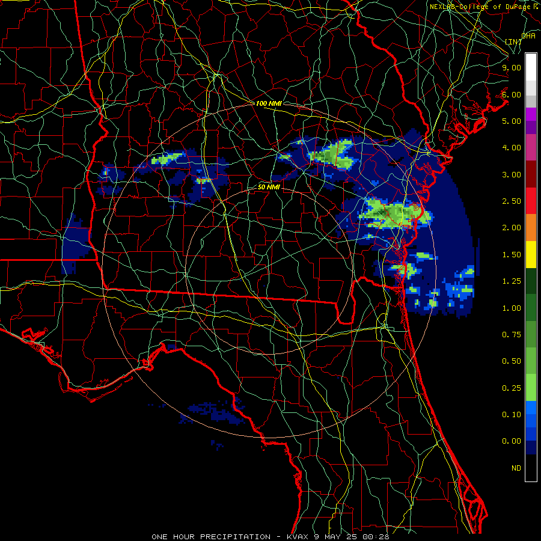This screenshot has width=541, height=541.
Task: Select the orange swatch on the color scale
Action: click(531, 228)
